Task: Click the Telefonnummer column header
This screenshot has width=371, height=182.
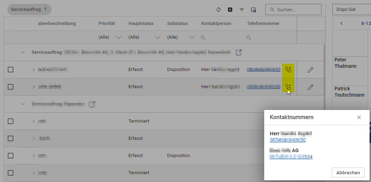Action: pos(263,24)
